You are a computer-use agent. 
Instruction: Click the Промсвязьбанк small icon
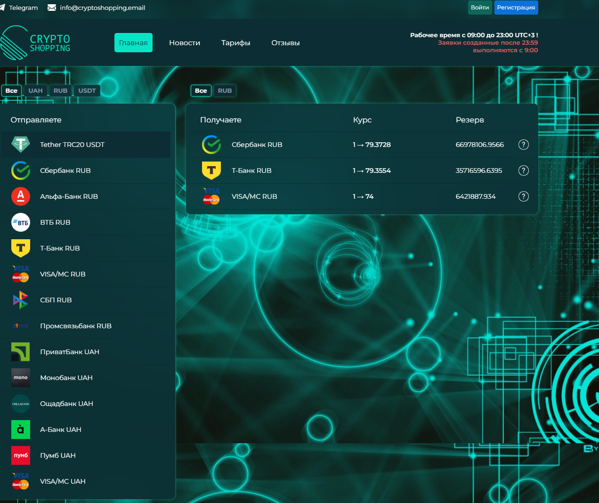[x=21, y=326]
